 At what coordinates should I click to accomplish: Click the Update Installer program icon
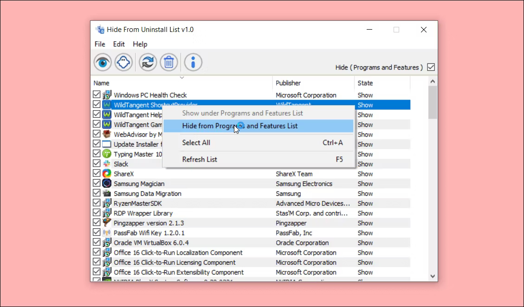[x=107, y=144]
